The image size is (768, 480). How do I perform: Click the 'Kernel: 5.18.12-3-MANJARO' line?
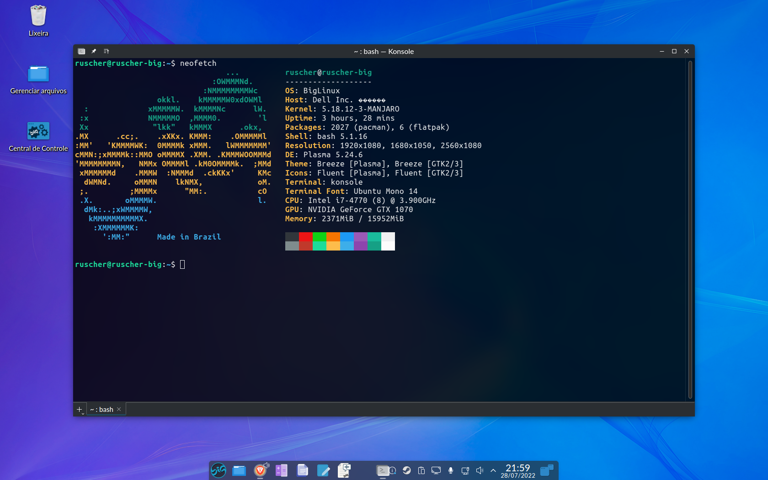342,109
